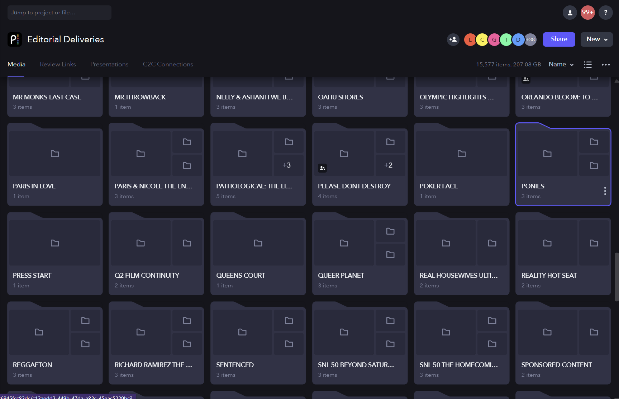Image resolution: width=619 pixels, height=399 pixels.
Task: Select MR MONKS LAST CASE folder name
Action: [x=47, y=97]
